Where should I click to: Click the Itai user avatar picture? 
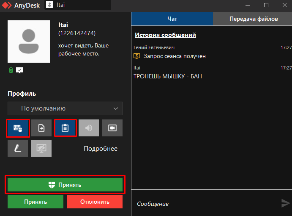click(29, 42)
